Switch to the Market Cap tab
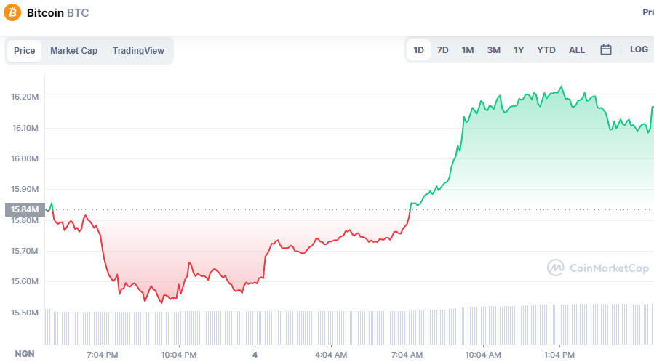Image resolution: width=654 pixels, height=362 pixels. [73, 51]
